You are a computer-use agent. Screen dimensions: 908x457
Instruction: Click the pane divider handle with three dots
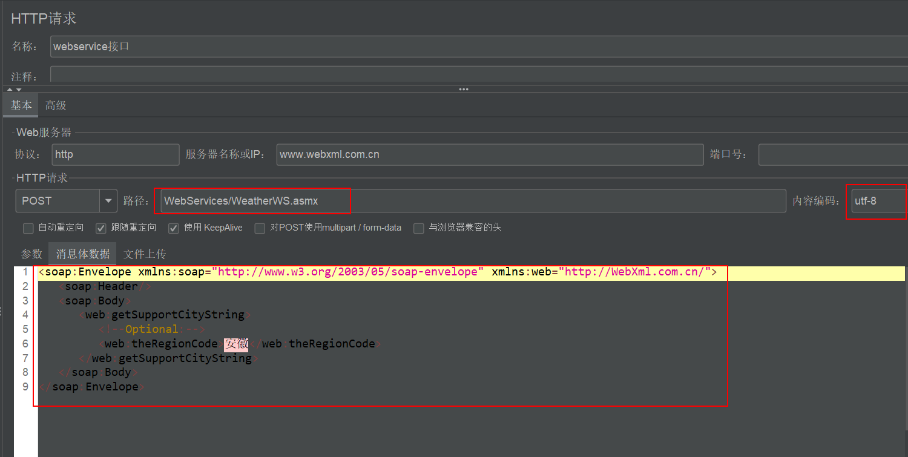pos(463,89)
